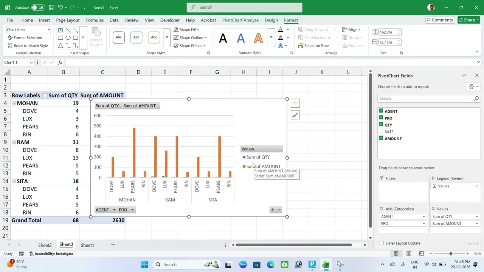Viewport: 484px width, 272px height.
Task: Click the Change Shape button
Action: click(x=96, y=37)
